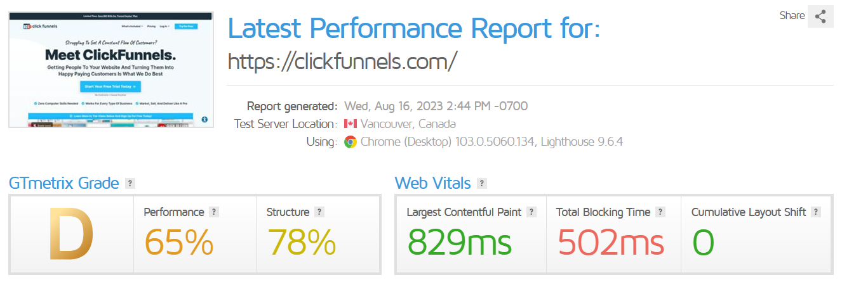Click the 78% Structure score
The image size is (842, 287).
(302, 242)
